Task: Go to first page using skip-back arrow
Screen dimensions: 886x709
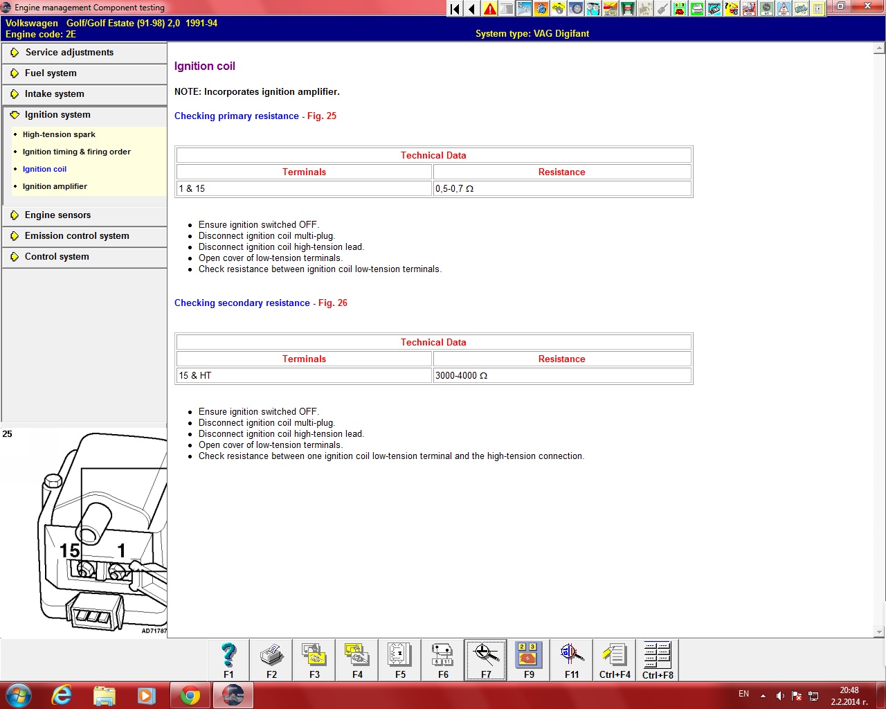Action: click(x=455, y=9)
